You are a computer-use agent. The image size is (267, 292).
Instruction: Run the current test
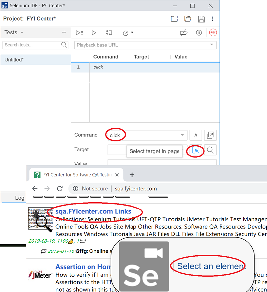pos(94,33)
